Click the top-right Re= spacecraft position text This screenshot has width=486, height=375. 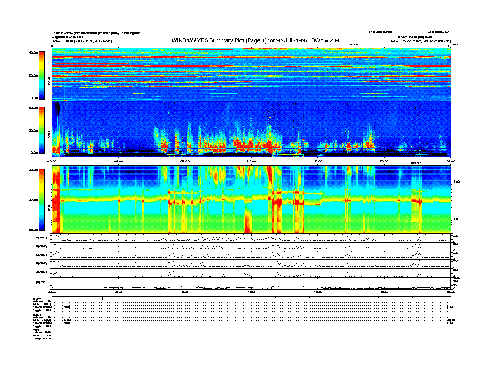(x=420, y=41)
